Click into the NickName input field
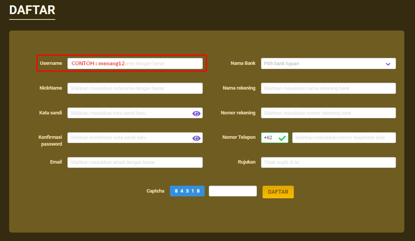Screen dimensions: 415x241 click(x=135, y=88)
